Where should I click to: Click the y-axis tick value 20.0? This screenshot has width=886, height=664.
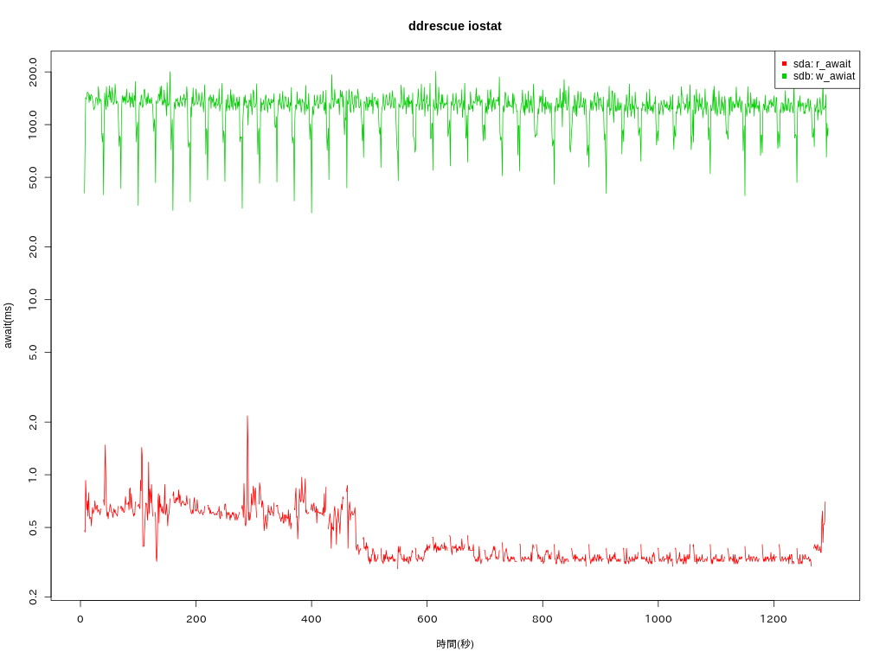click(x=33, y=246)
